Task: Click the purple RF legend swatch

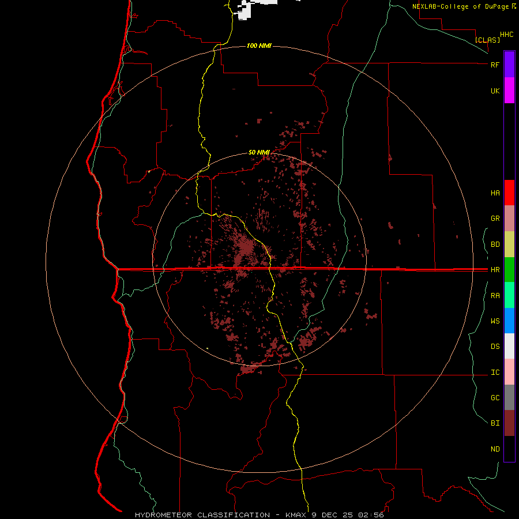Action: 509,64
